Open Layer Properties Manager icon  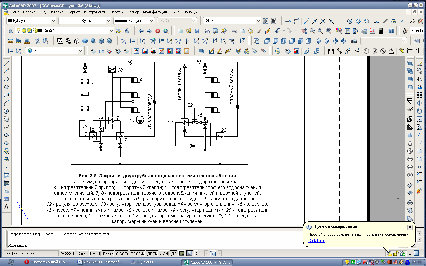click(10, 31)
